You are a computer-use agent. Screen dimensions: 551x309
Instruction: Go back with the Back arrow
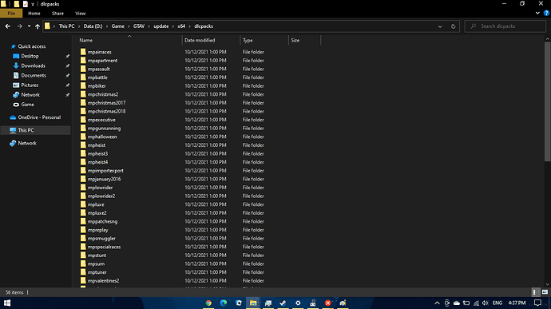(8, 26)
